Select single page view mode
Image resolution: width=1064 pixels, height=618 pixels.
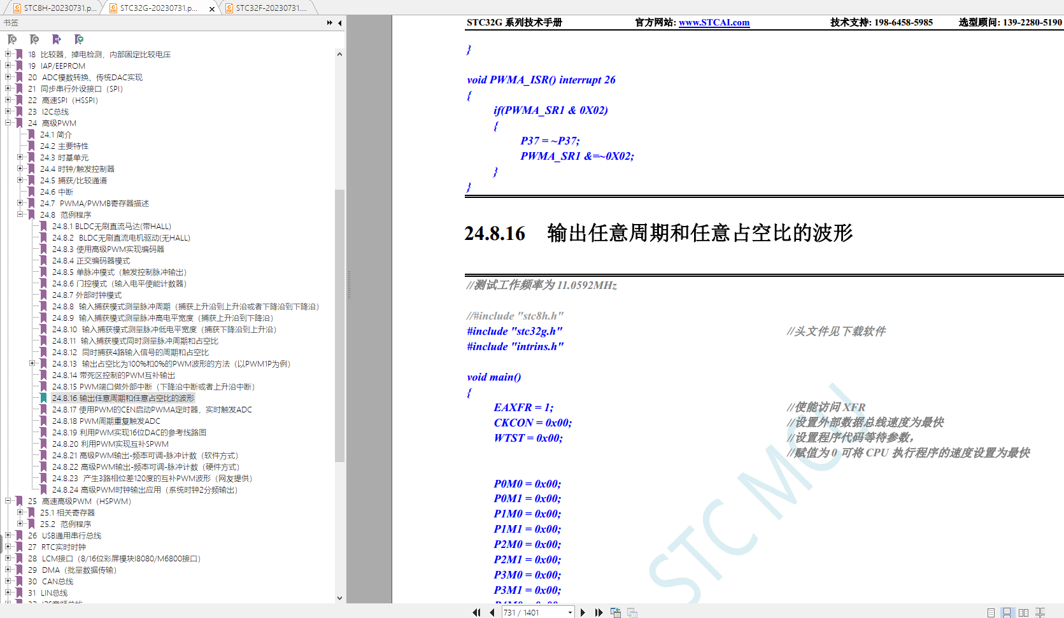click(991, 612)
